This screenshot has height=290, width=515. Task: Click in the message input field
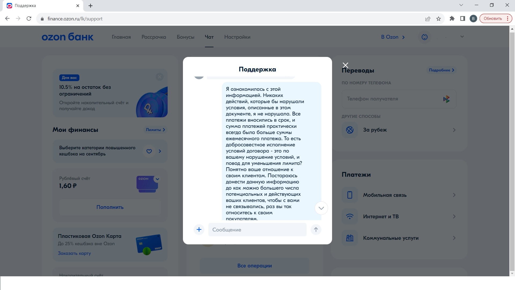pos(257,230)
